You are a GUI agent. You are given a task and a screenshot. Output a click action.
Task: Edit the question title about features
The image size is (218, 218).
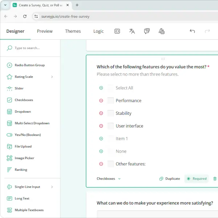(152, 67)
